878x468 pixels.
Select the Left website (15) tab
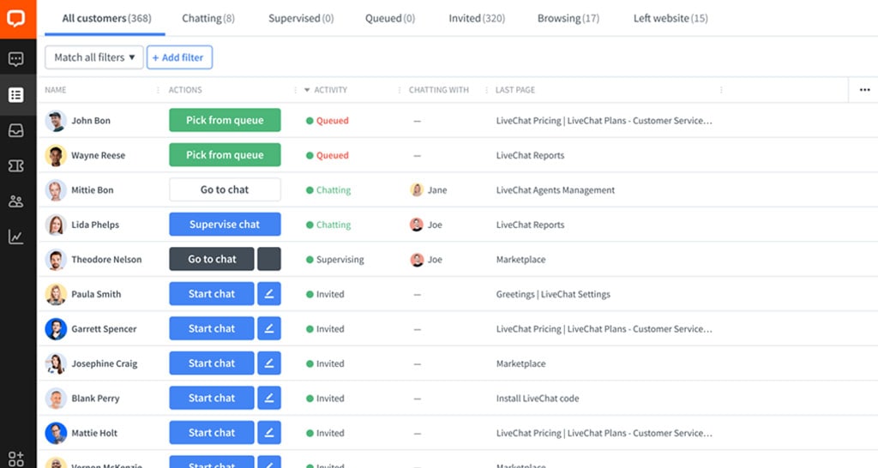(x=671, y=18)
